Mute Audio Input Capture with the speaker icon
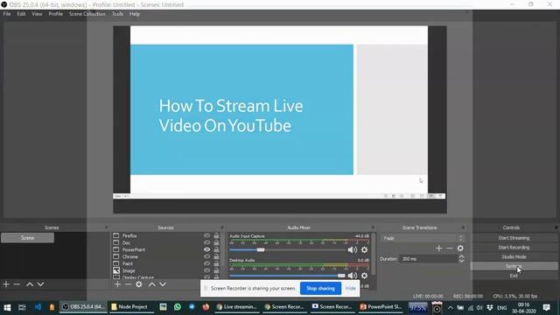 pyautogui.click(x=352, y=250)
